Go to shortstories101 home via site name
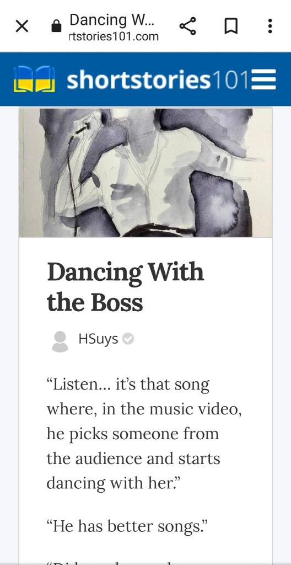 click(158, 79)
